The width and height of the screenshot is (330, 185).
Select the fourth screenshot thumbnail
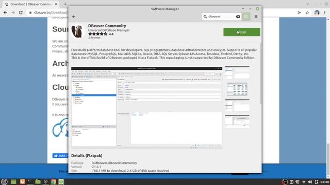[x=237, y=121]
